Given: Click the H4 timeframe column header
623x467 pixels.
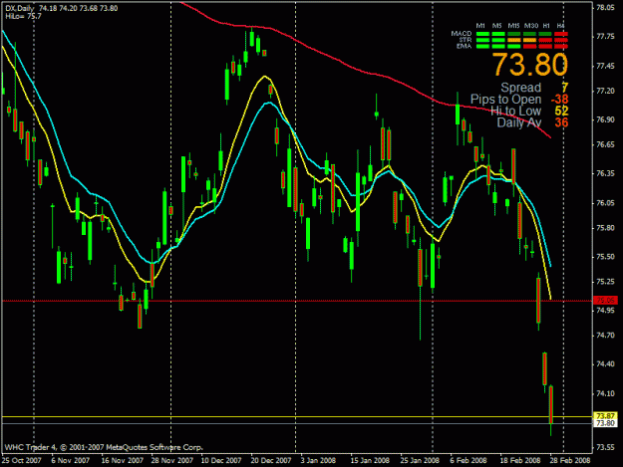Looking at the screenshot, I should tap(560, 26).
